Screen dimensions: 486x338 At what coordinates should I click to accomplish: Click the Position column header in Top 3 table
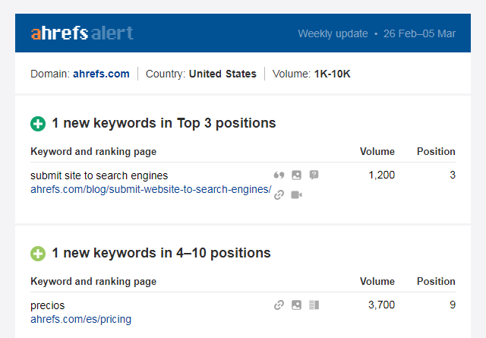tap(436, 151)
